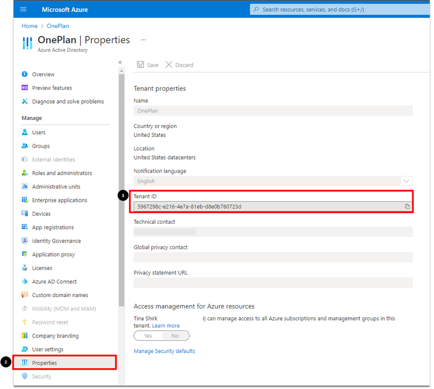The image size is (434, 389).
Task: Click the Save disk icon
Action: point(141,65)
